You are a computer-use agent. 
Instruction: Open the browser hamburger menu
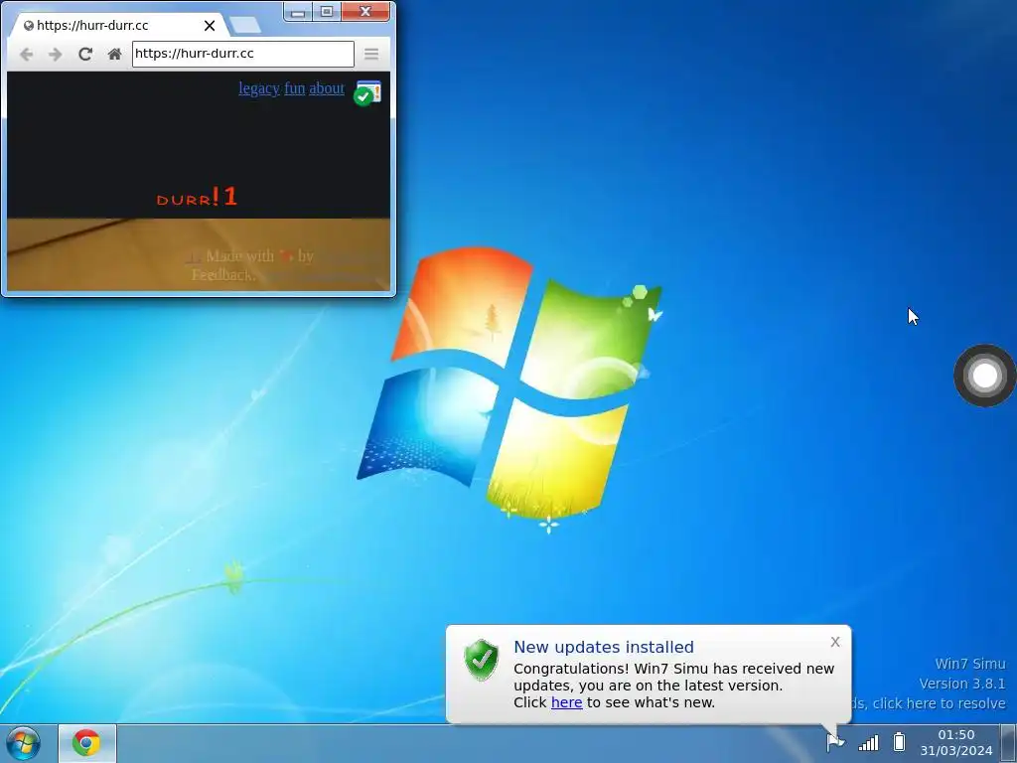(371, 54)
